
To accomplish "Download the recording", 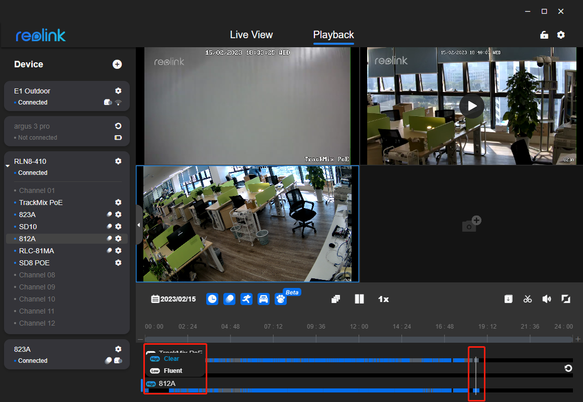I will pyautogui.click(x=508, y=299).
